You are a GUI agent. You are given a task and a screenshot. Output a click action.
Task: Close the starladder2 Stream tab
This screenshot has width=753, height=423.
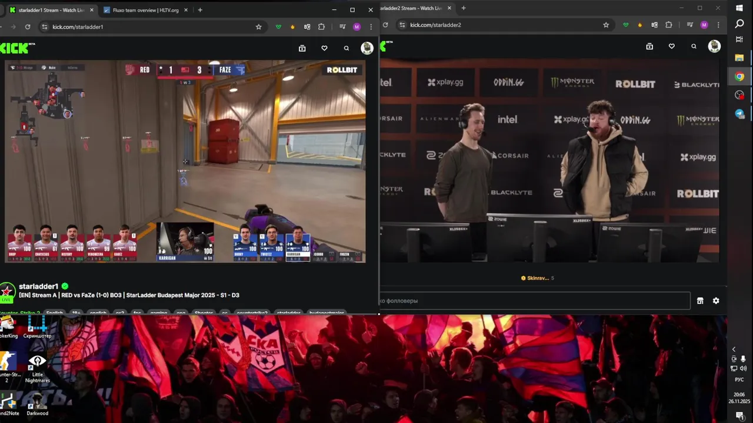point(449,8)
